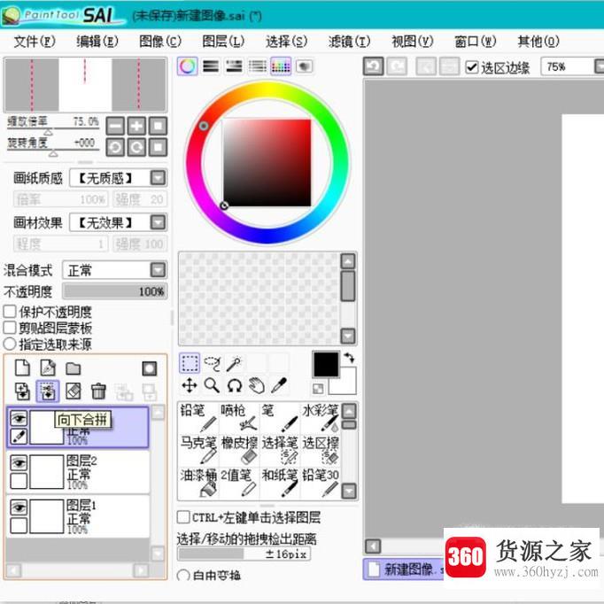The image size is (604, 604).
Task: Click the zoom out minus button
Action: (x=115, y=126)
